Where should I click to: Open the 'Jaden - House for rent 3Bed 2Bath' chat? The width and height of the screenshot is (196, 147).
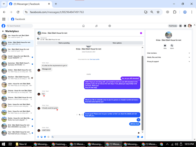(17, 85)
